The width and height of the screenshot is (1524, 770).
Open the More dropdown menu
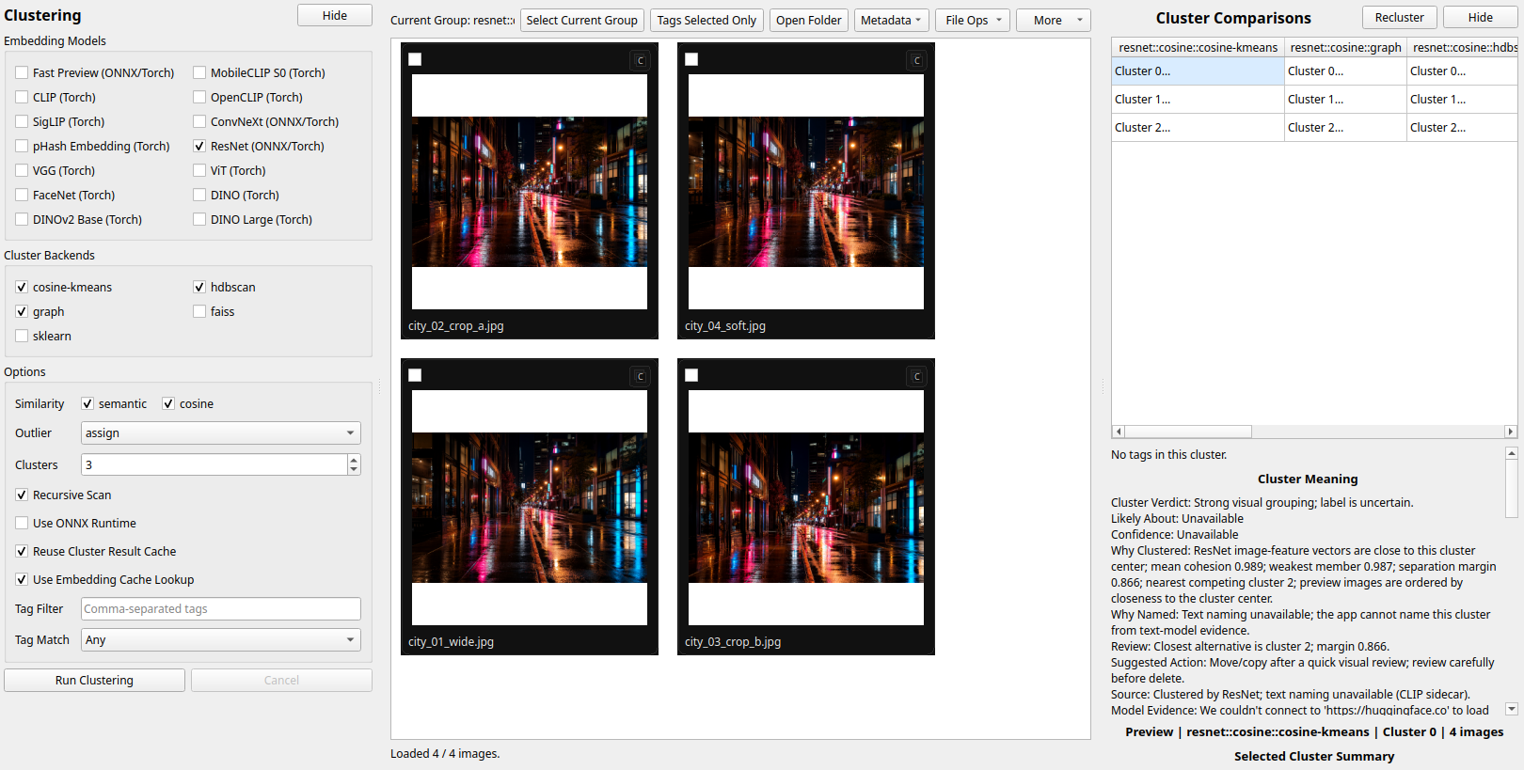[x=1054, y=20]
